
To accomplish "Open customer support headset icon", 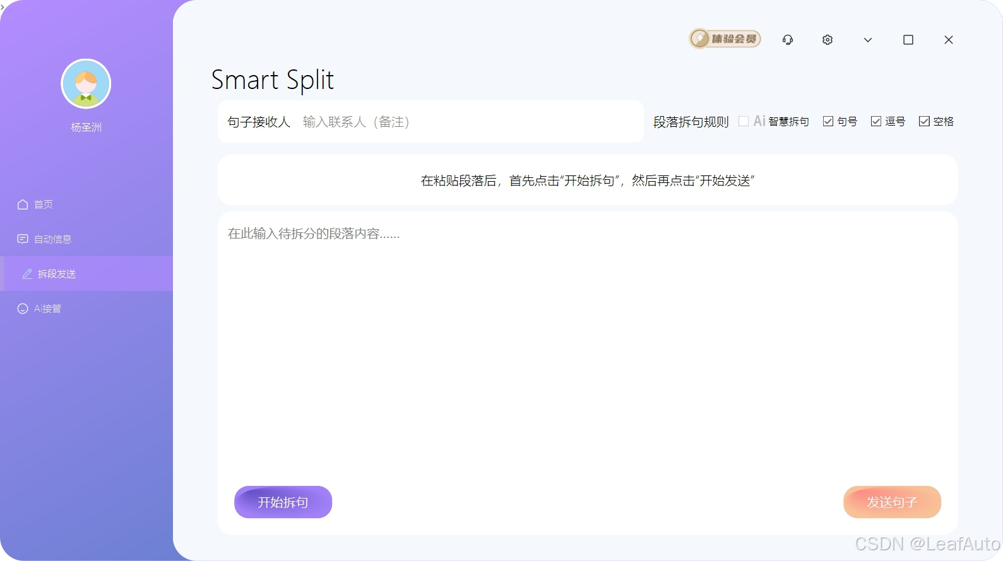I will click(x=788, y=40).
